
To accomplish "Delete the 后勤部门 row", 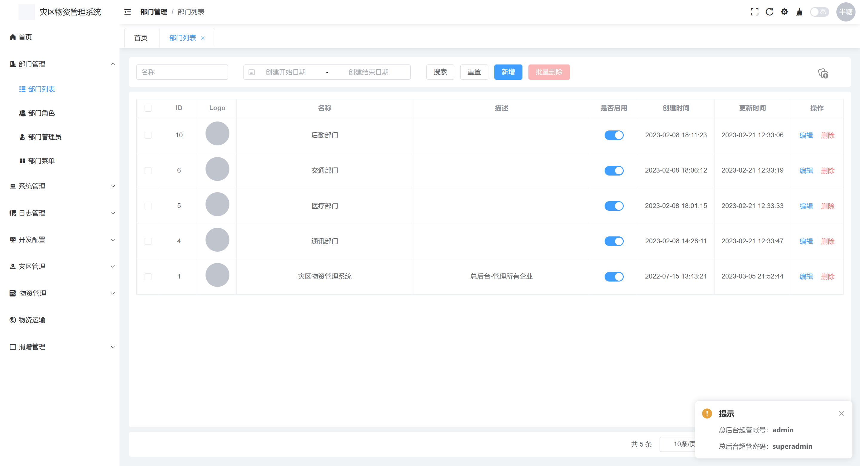I will (x=828, y=135).
